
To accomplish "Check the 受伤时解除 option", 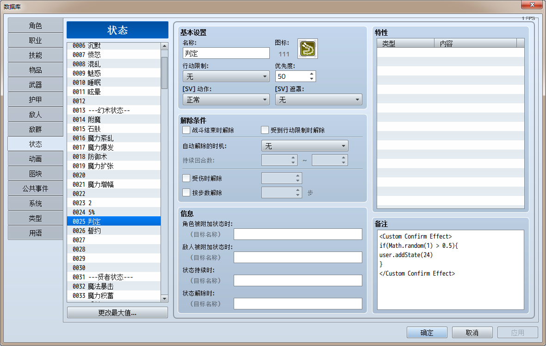I will pos(186,178).
